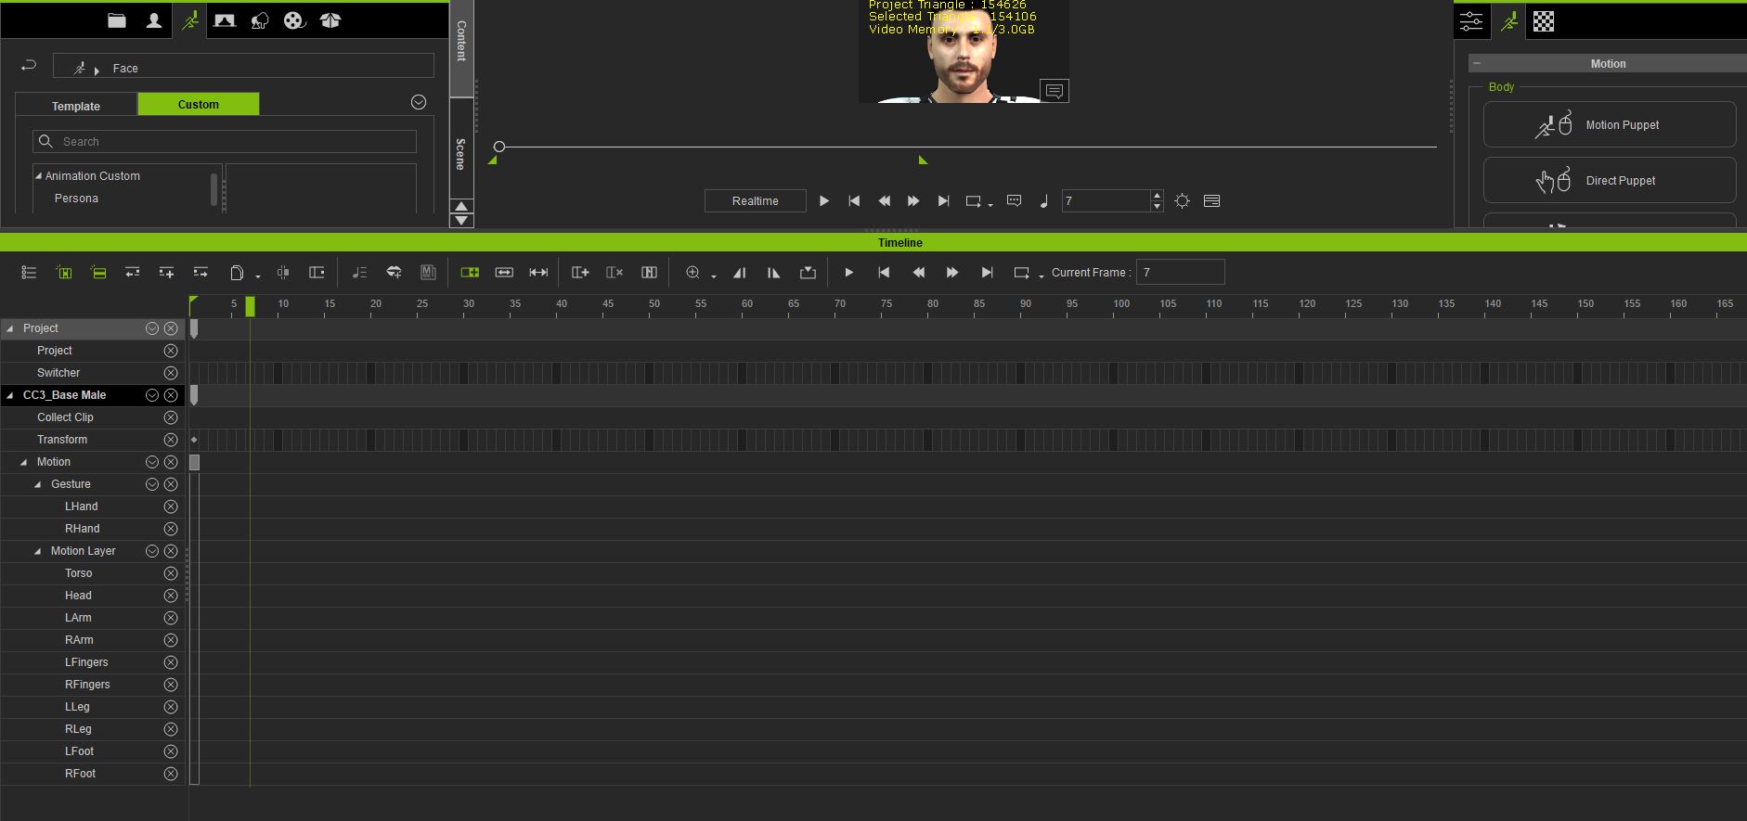Select the Persona tree item
This screenshot has height=821, width=1747.
[76, 199]
